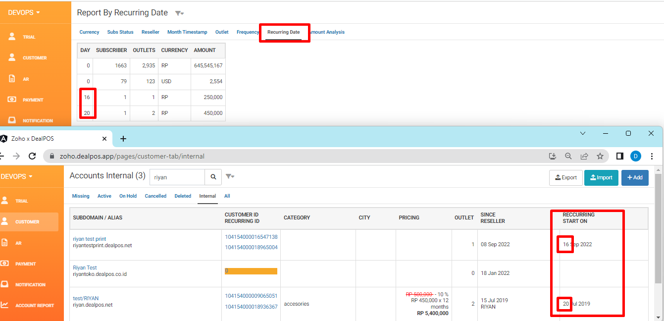Show the On Hold accounts tab
Screen dimensions: 664x321
128,196
